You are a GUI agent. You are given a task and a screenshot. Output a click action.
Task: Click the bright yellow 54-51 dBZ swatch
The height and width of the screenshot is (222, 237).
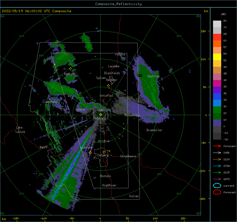pos(217,57)
